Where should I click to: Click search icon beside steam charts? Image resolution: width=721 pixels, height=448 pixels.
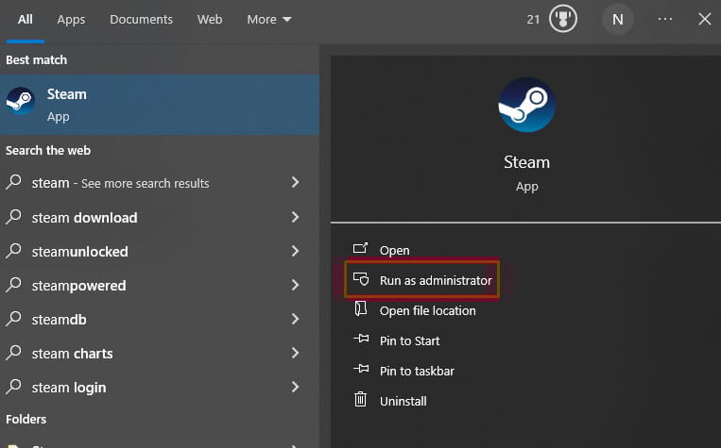tap(14, 353)
